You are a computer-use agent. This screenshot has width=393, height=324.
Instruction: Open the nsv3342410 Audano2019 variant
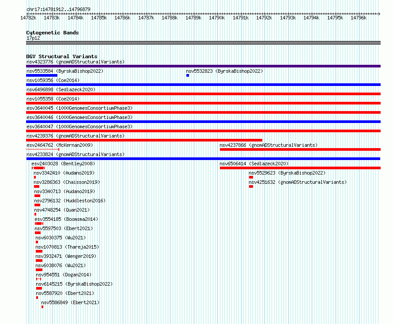tap(64, 173)
